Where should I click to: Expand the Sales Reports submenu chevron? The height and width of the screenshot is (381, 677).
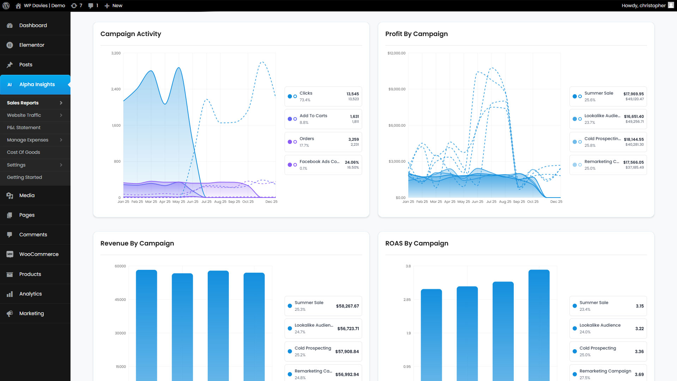[61, 103]
